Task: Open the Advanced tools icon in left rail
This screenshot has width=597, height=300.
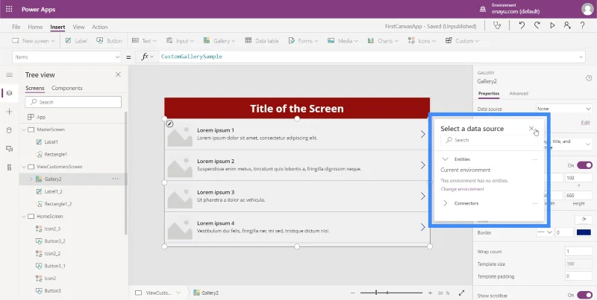Action: (x=9, y=167)
